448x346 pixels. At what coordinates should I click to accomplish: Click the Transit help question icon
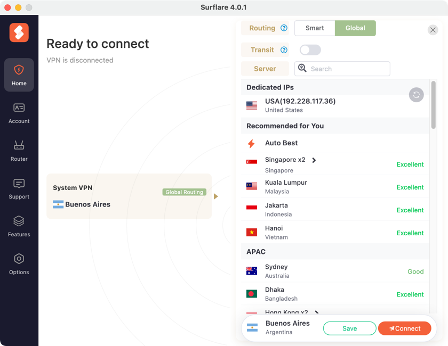284,50
